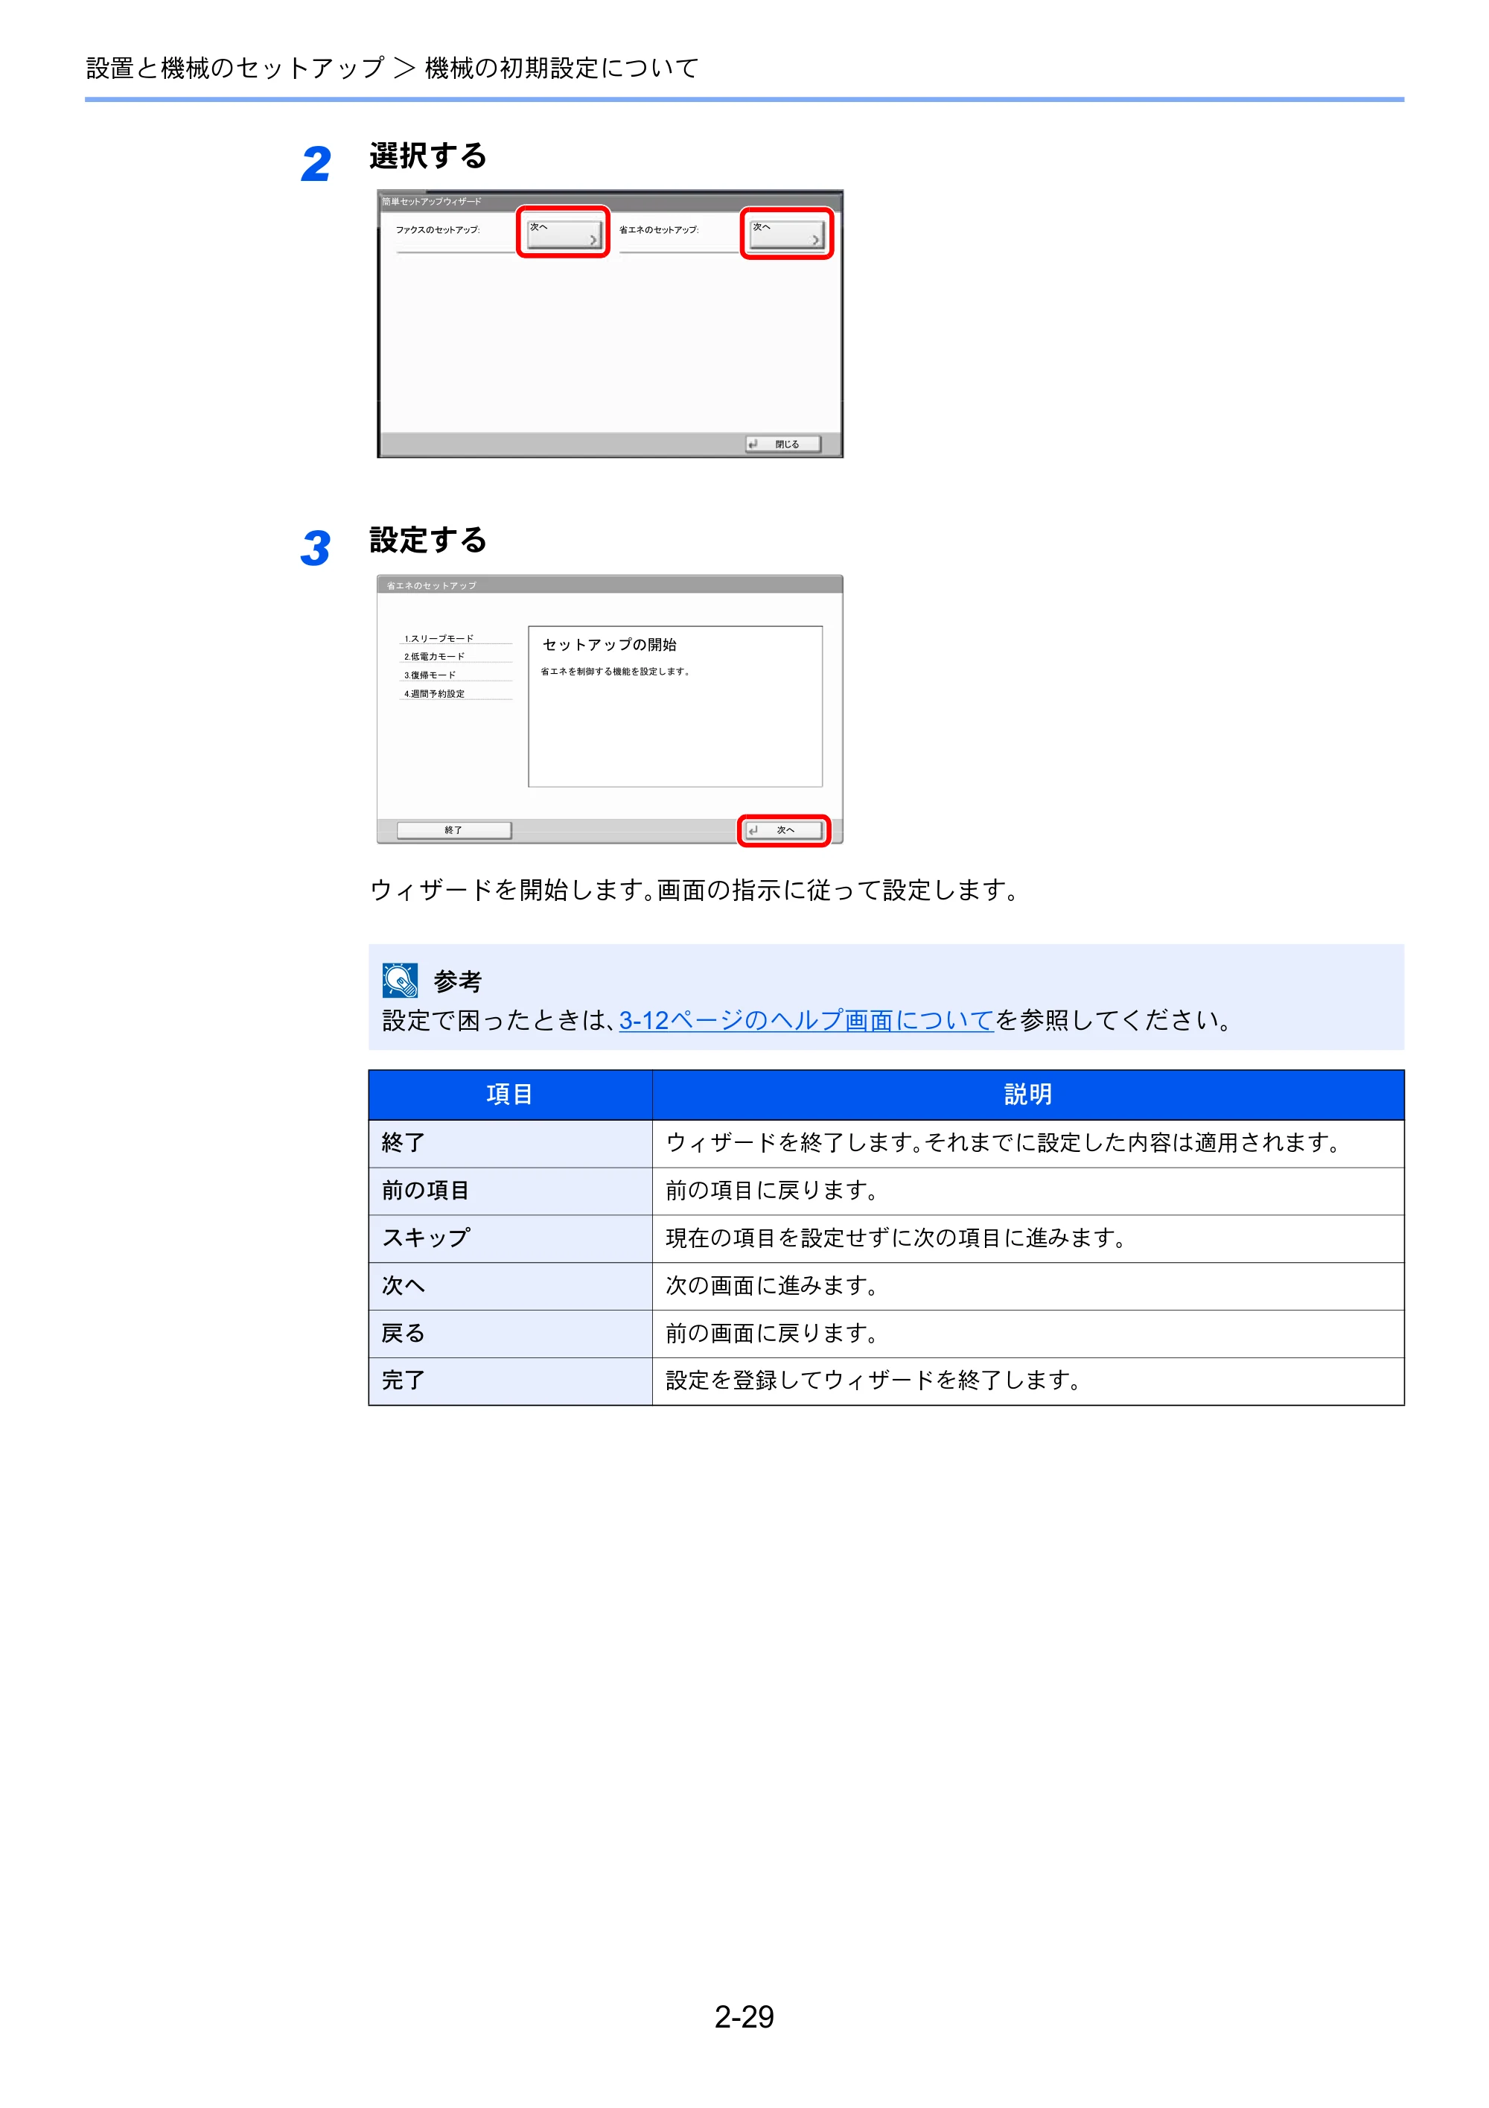Click the 終了 button in setup screen
Screen dimensions: 1489x2108
453,830
